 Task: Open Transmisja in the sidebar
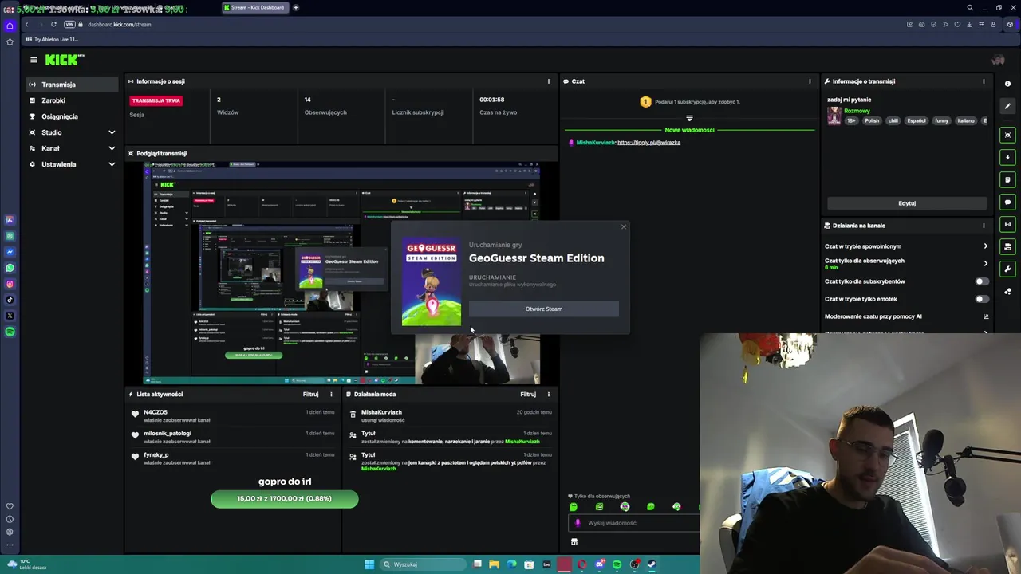73,85
